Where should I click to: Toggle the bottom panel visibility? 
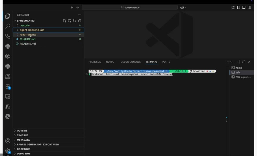click(x=244, y=7)
